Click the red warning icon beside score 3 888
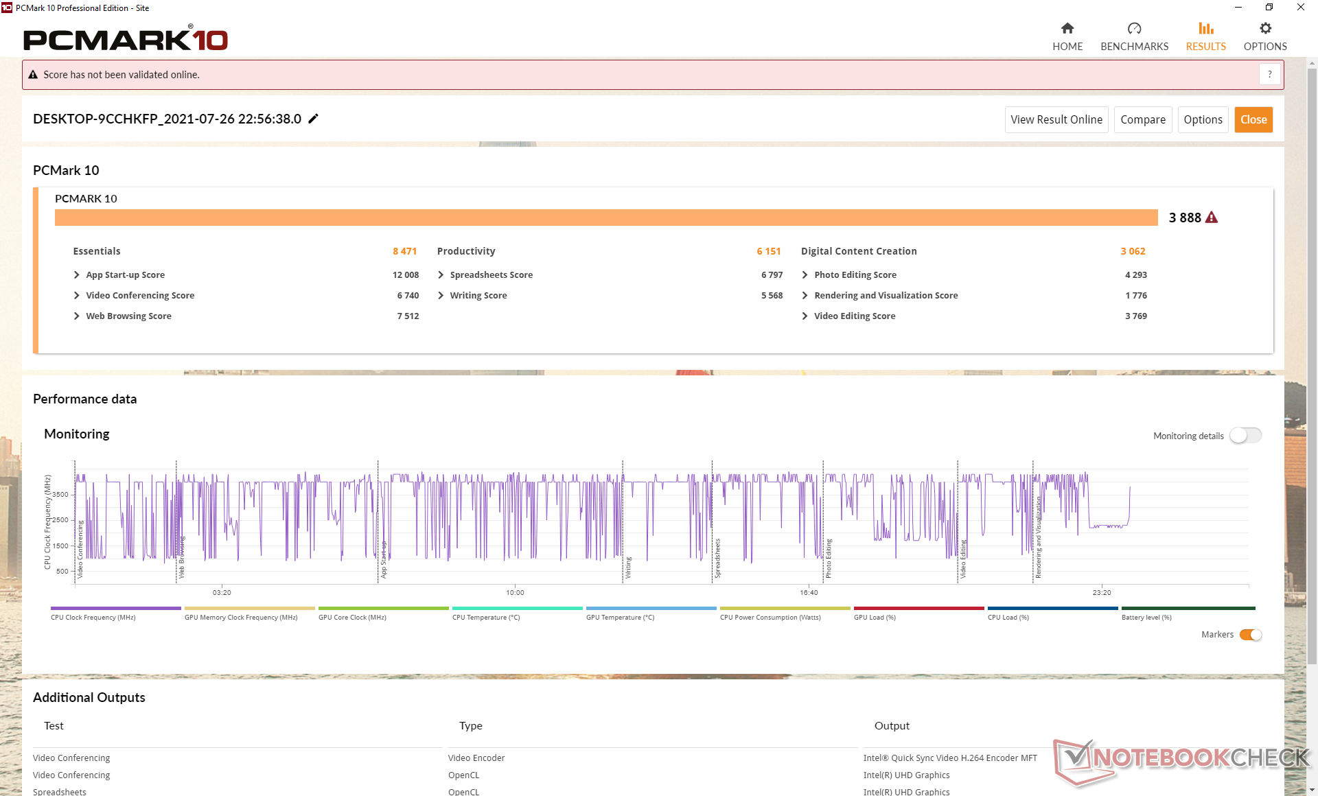 [x=1212, y=218]
